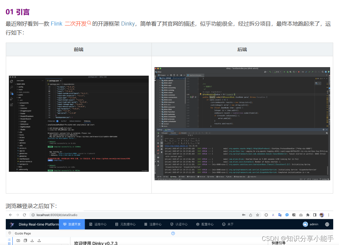Click the download icon in Dinky toolbar
This screenshot has width=339, height=245.
tap(32, 241)
